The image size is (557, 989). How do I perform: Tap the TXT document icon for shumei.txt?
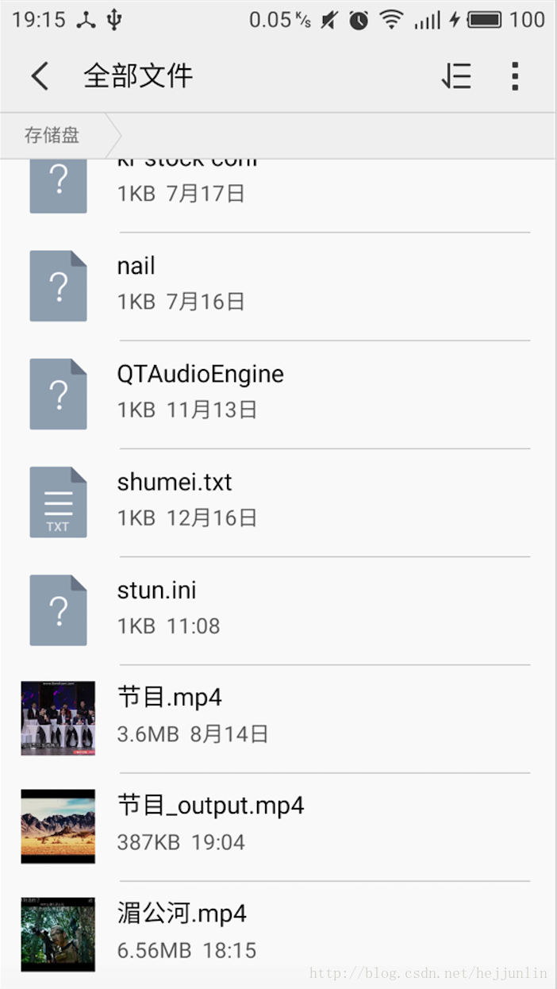pos(58,502)
